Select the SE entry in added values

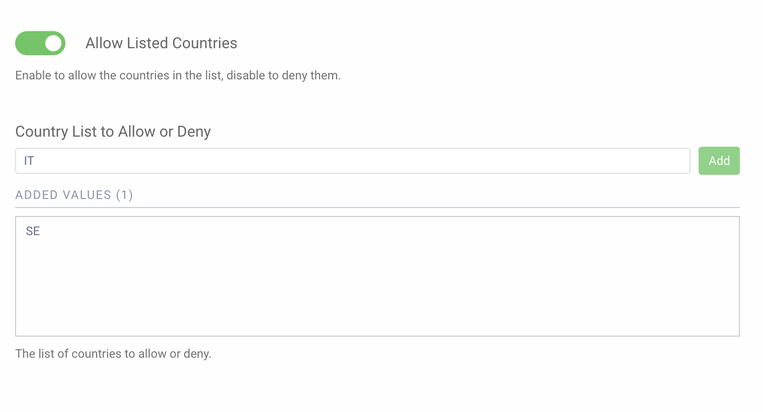pos(33,231)
